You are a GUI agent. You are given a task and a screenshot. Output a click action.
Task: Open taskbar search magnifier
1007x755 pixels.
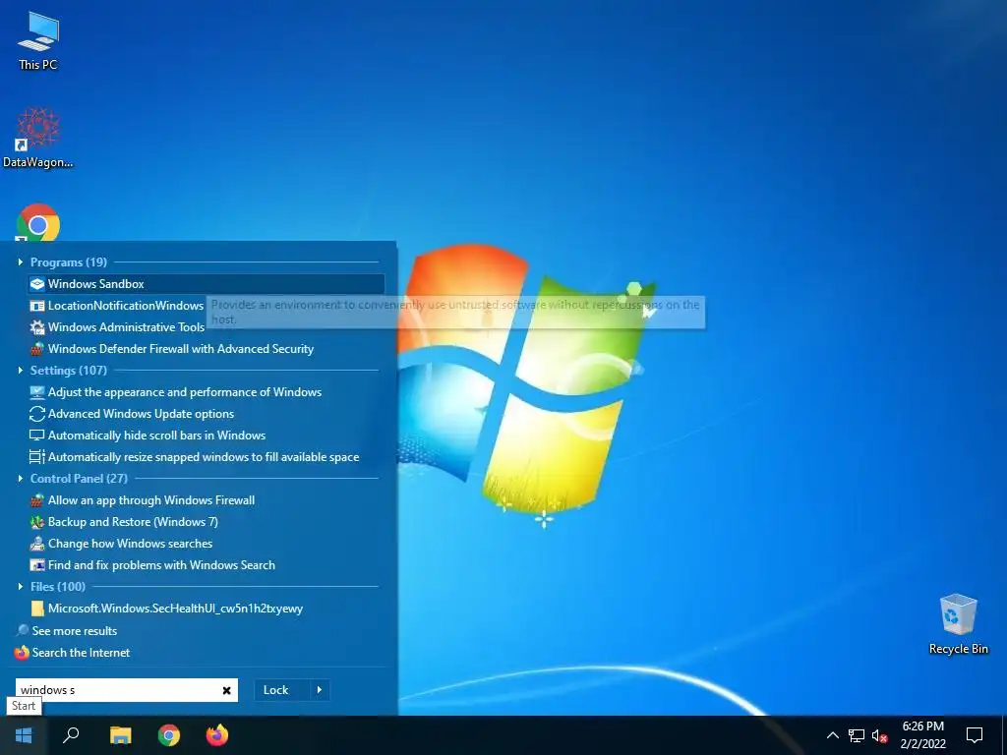point(71,735)
